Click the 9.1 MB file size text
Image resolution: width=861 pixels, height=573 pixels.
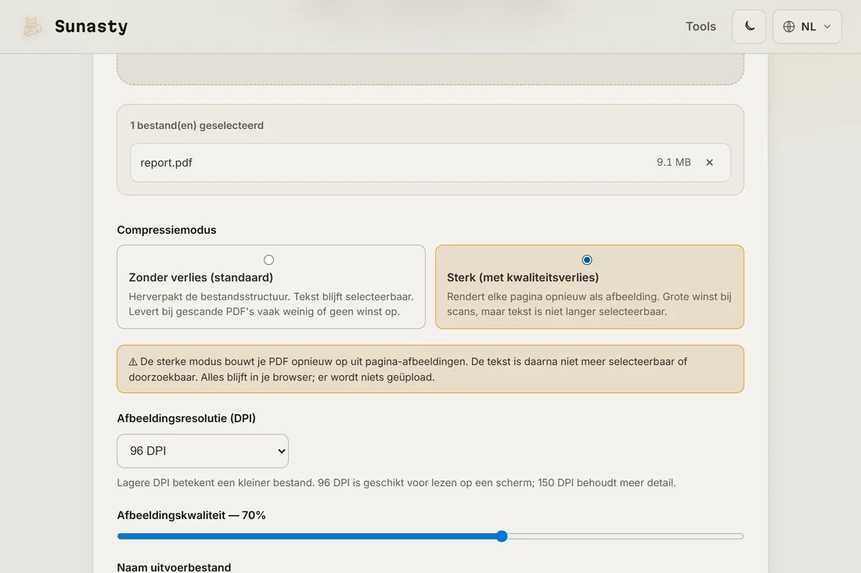tap(674, 163)
